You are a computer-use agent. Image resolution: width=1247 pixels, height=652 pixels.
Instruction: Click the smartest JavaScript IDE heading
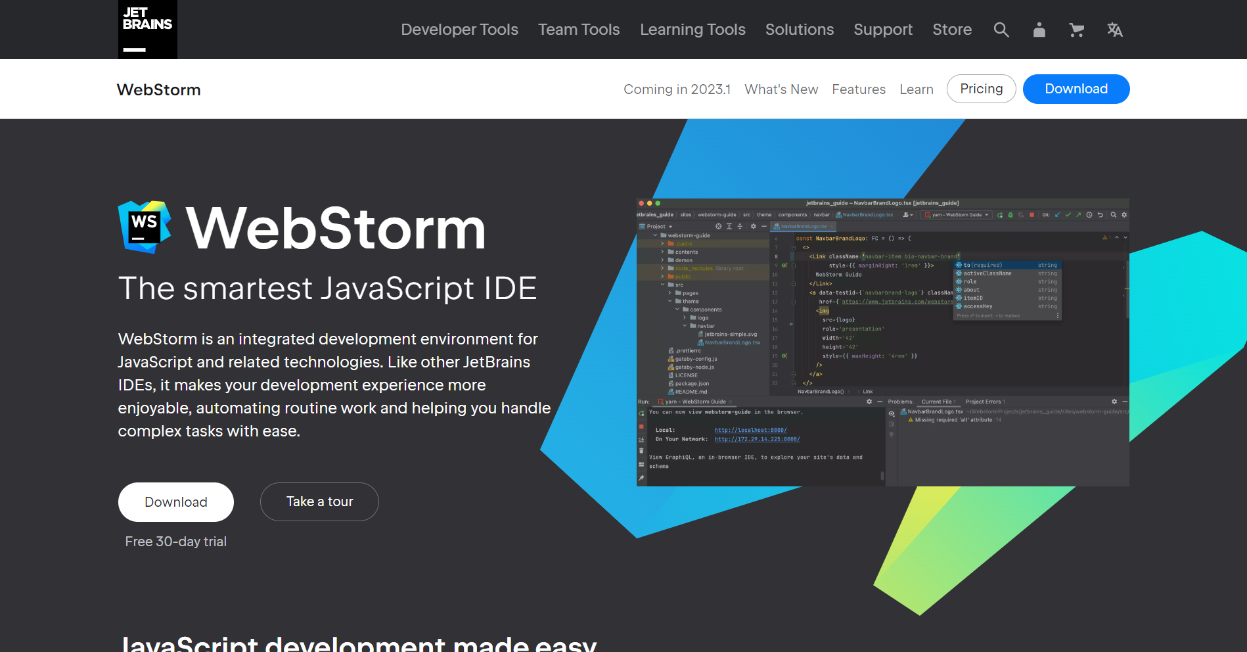(327, 289)
